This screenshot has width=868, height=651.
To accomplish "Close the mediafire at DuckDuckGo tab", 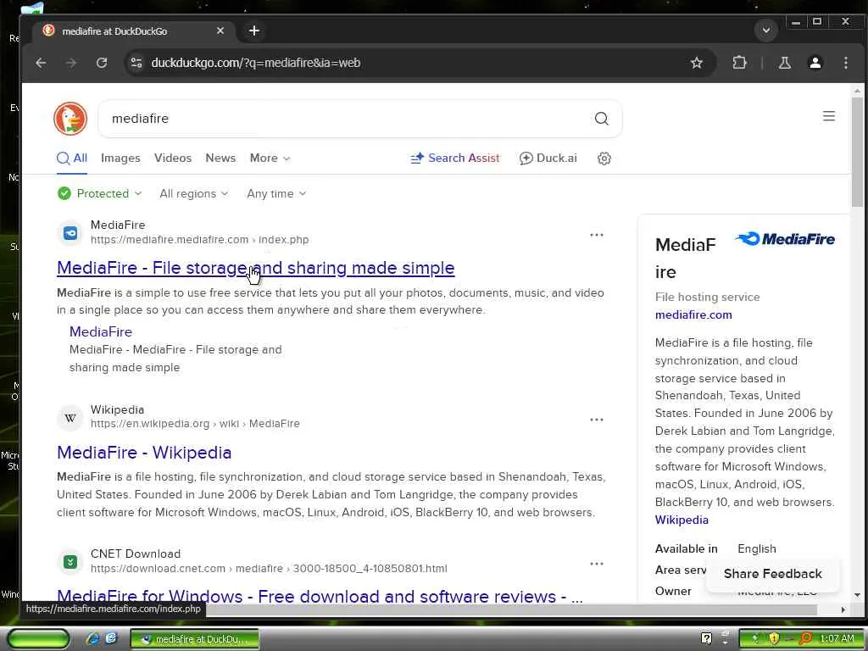I will point(220,31).
